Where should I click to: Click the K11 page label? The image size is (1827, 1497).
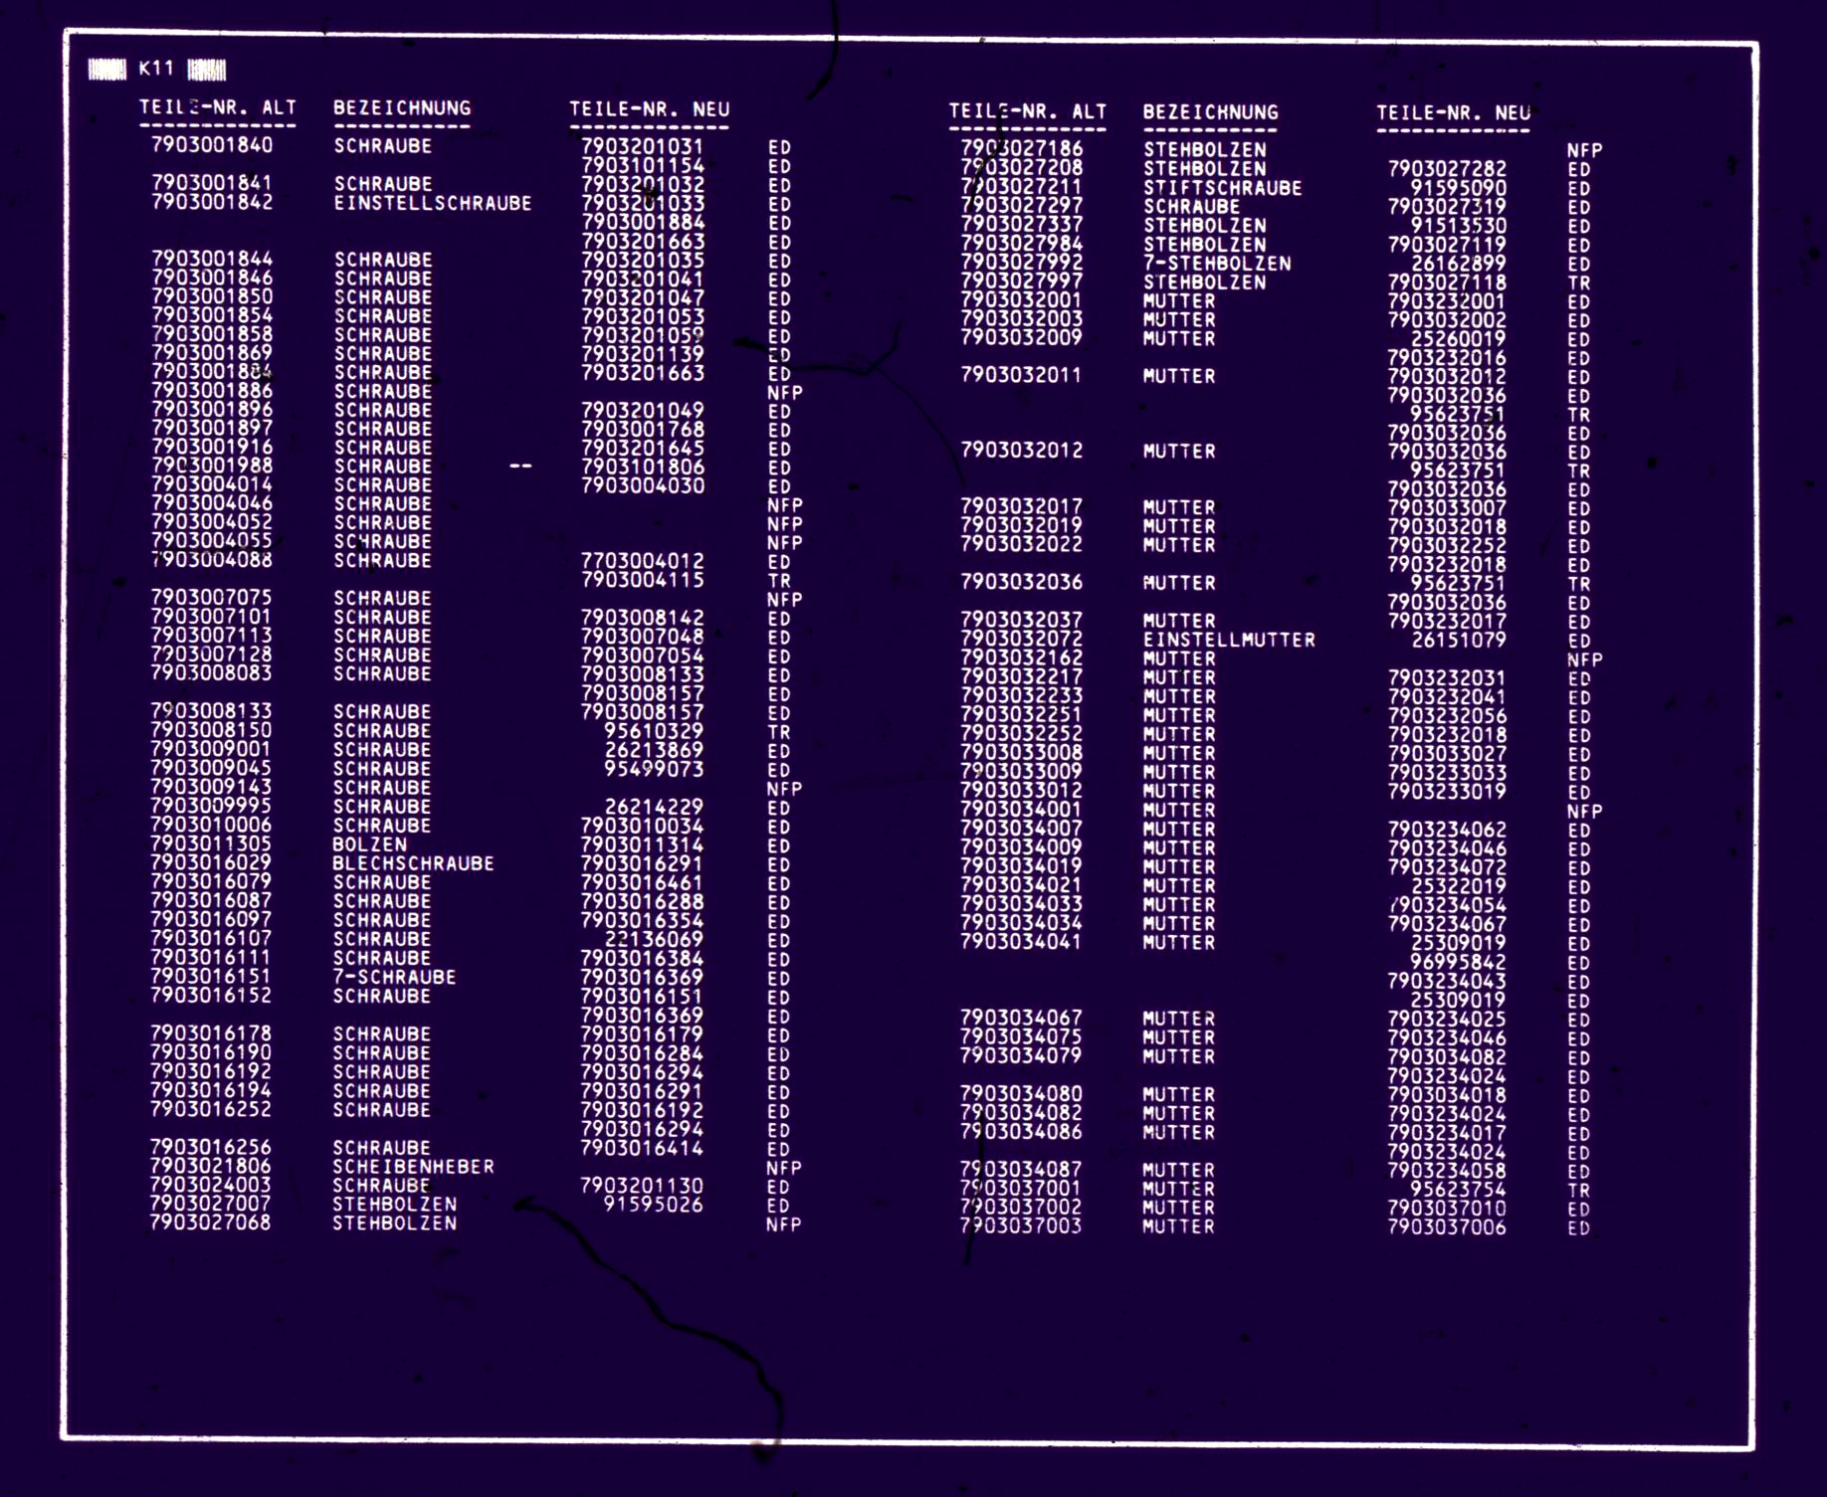[x=156, y=69]
